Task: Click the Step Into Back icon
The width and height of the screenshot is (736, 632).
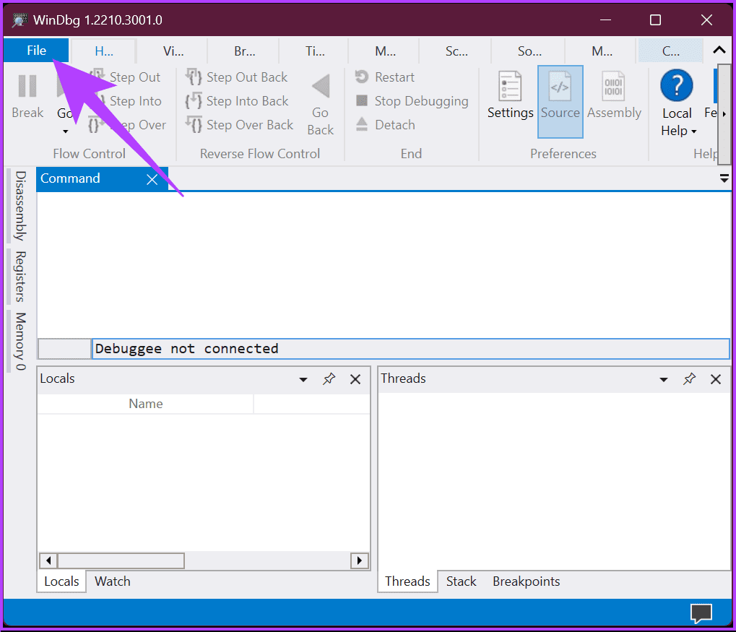Action: click(x=194, y=100)
